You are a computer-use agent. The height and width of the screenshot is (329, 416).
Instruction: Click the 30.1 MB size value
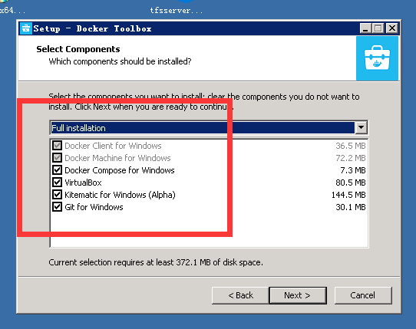tap(351, 207)
